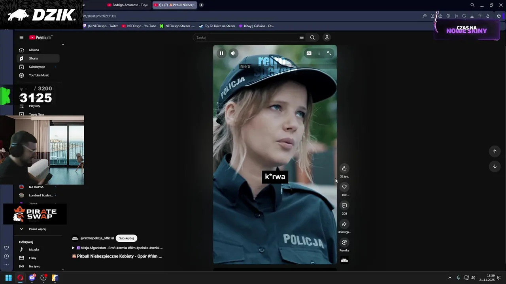The height and width of the screenshot is (284, 506).
Task: Show hidden system tray icons
Action: [x=449, y=278]
